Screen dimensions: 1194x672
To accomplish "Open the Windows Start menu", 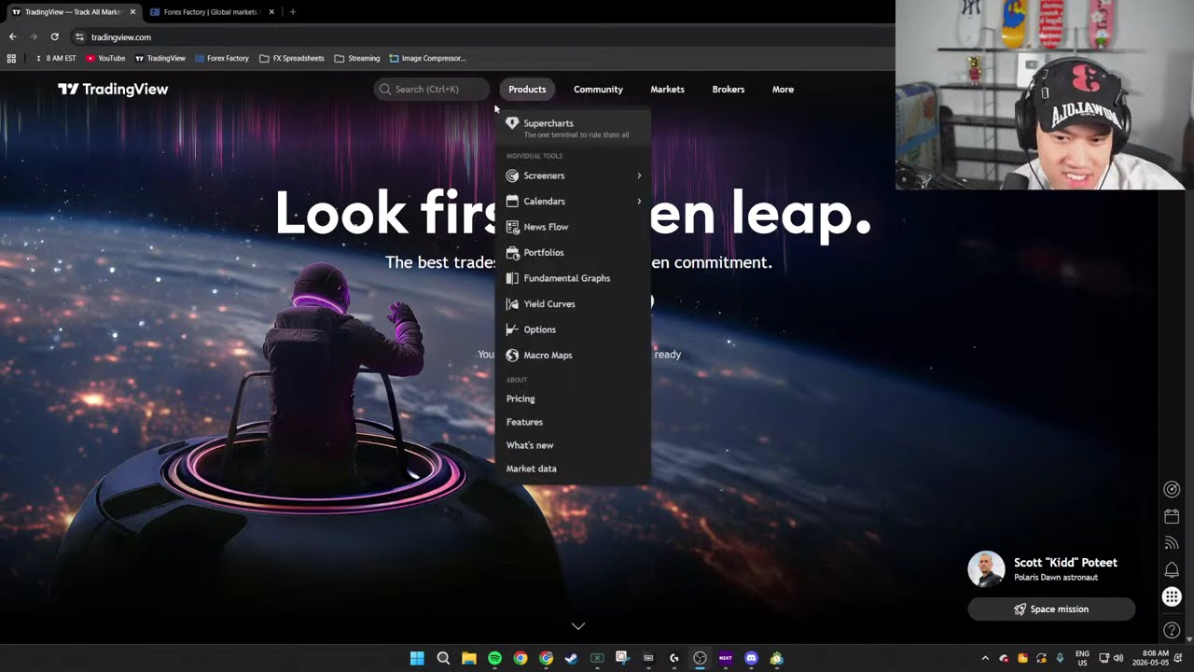I will pyautogui.click(x=417, y=658).
